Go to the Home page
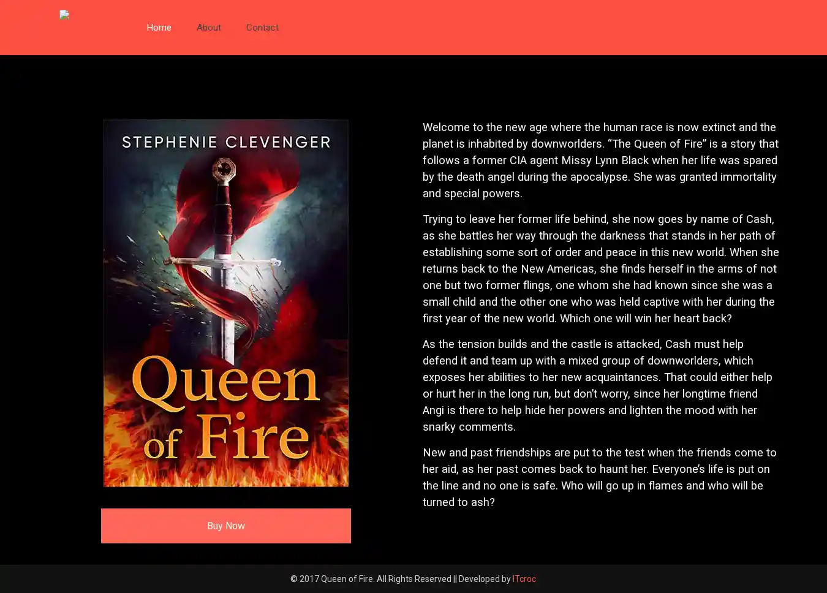Image resolution: width=827 pixels, height=593 pixels. pos(159,28)
